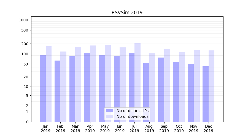Click the Dec 2019 distinct IPs bar
Viewport: 248px width, 137px height.
(206, 94)
